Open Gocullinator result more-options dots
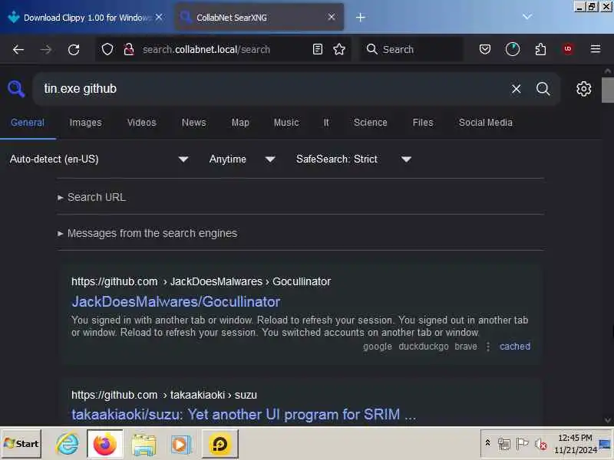 (x=488, y=347)
